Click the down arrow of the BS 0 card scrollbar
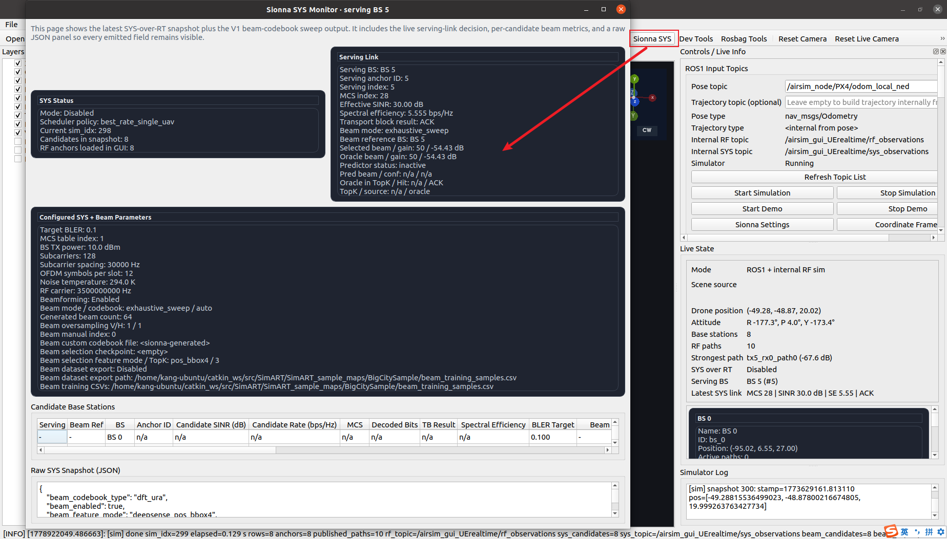Image resolution: width=947 pixels, height=539 pixels. point(935,455)
